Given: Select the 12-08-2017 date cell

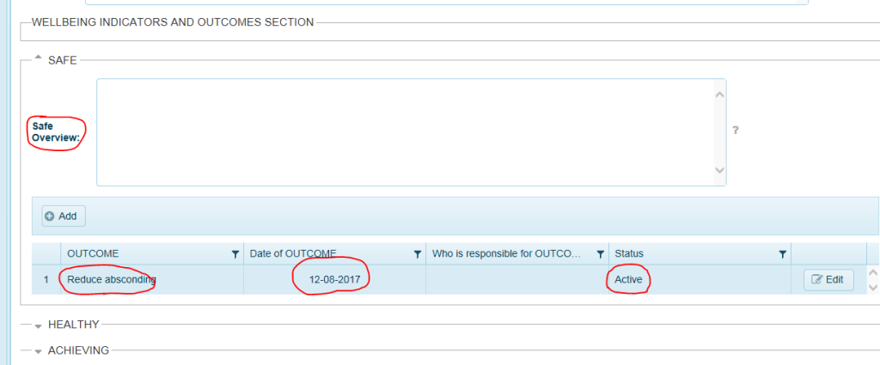Looking at the screenshot, I should coord(334,280).
